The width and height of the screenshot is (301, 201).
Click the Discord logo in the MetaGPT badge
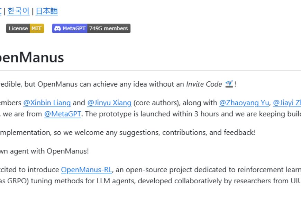point(57,28)
